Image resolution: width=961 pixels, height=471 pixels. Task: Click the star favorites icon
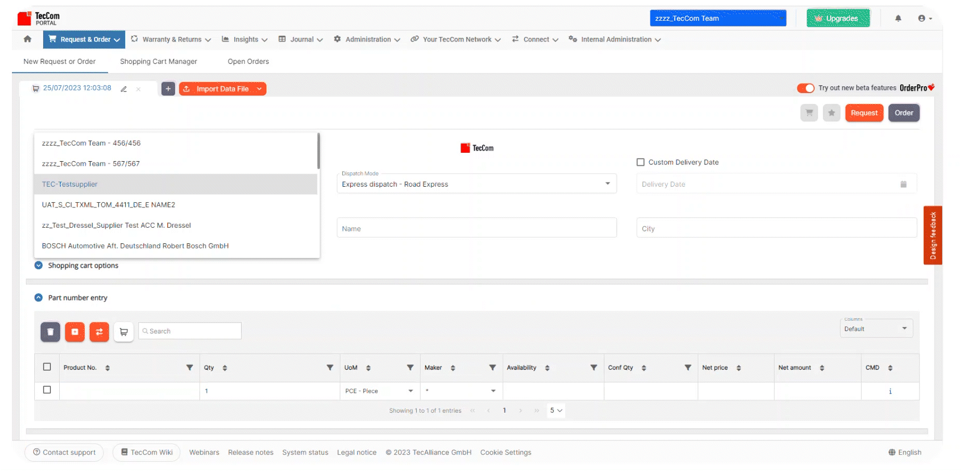point(831,113)
